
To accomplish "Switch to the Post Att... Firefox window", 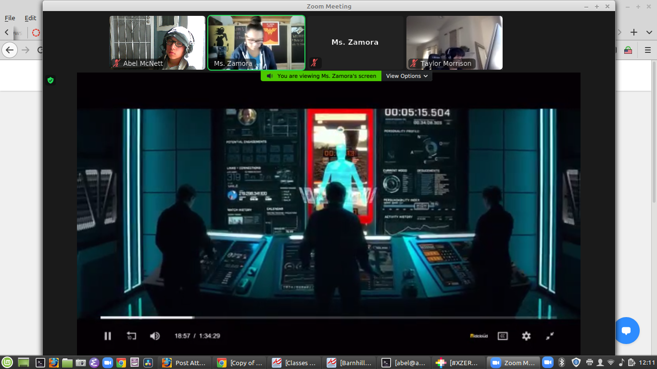I will pyautogui.click(x=185, y=363).
